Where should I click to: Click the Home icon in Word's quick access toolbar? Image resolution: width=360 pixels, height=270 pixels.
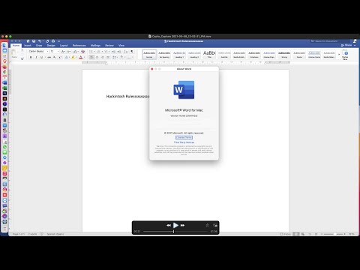(28, 41)
